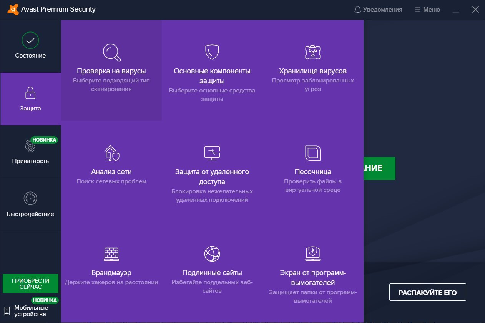Select the Состояние sidebar label
This screenshot has height=323, width=485.
click(x=30, y=56)
